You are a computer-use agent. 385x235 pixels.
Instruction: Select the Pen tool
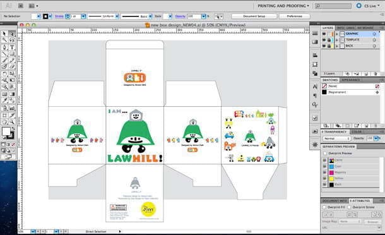click(x=4, y=47)
